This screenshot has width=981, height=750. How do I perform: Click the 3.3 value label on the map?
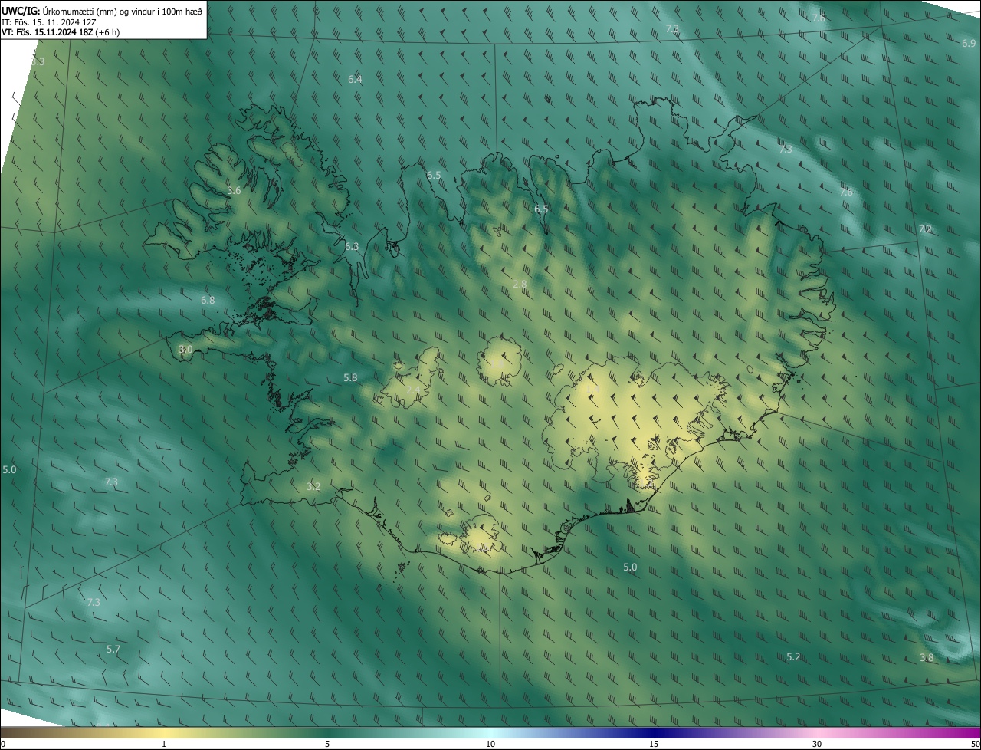pos(38,61)
